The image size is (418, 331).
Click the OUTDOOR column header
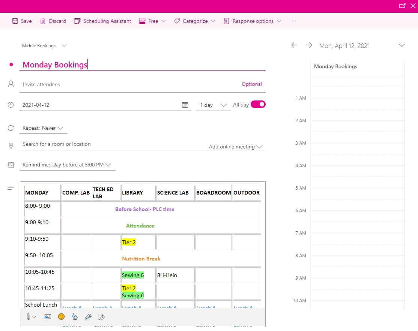[x=247, y=193]
